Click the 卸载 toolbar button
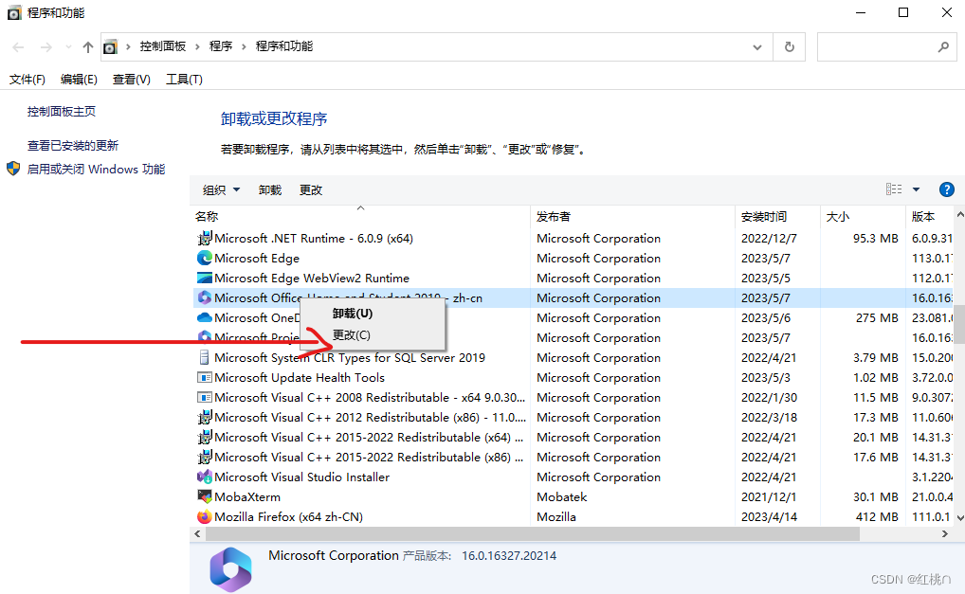 click(269, 190)
